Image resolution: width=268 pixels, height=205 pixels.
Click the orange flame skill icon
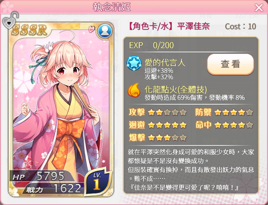(x=134, y=90)
